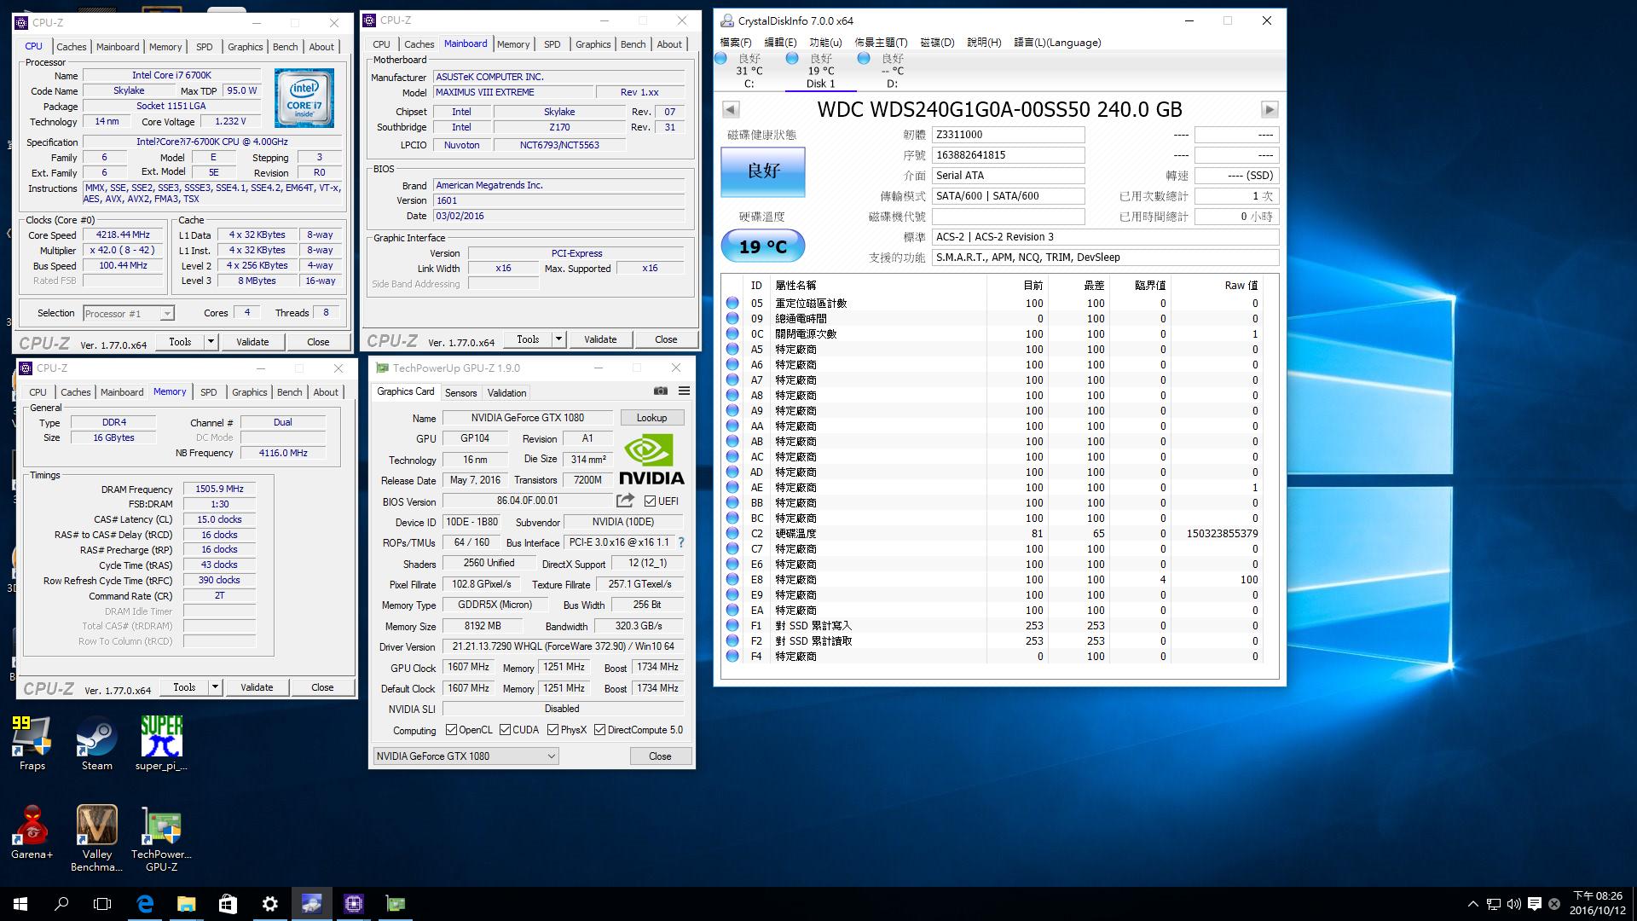
Task: Toggle the UEFI checkbox in GPU-Z
Action: coord(651,501)
